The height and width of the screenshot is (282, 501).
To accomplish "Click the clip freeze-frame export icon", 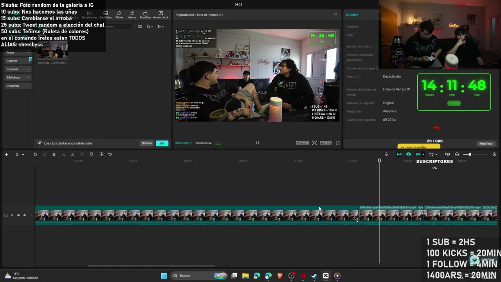I will (101, 154).
